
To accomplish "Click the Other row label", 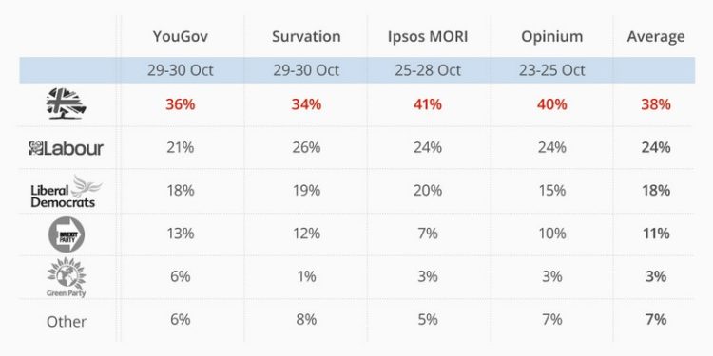I will click(x=67, y=322).
